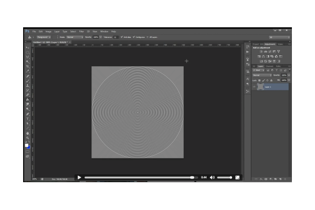Click the blue background color swatch
The image size is (315, 210).
(x=29, y=148)
